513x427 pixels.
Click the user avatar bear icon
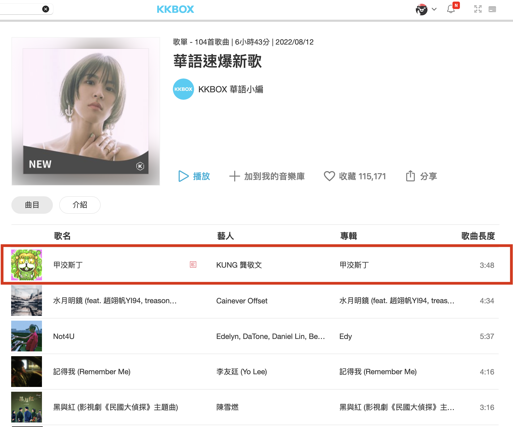[421, 9]
